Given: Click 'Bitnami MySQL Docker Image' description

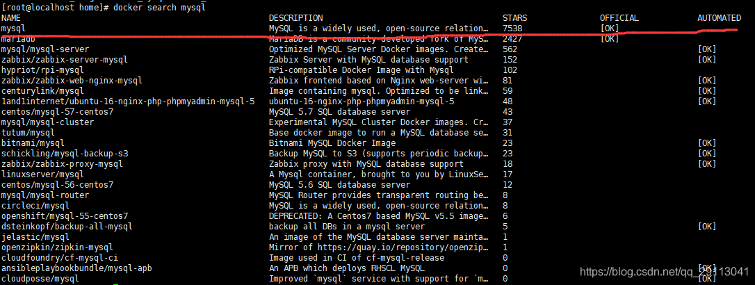Looking at the screenshot, I should (332, 143).
